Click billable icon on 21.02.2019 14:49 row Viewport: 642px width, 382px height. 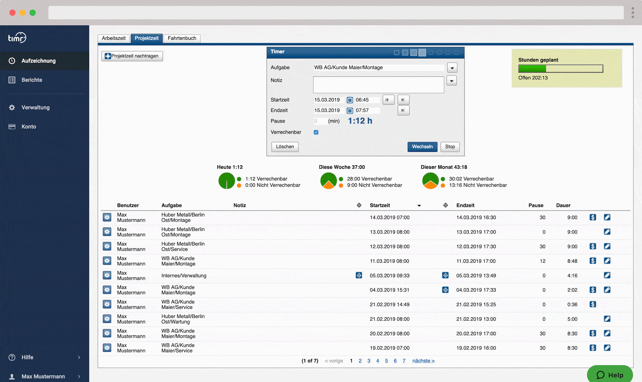tap(593, 304)
